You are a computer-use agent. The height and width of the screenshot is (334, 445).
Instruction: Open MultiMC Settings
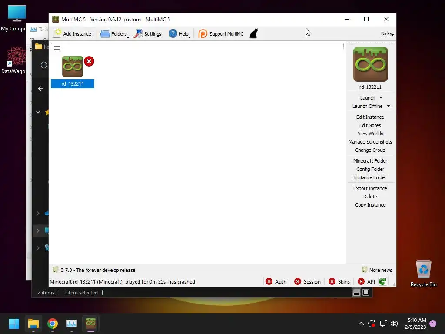pyautogui.click(x=148, y=34)
